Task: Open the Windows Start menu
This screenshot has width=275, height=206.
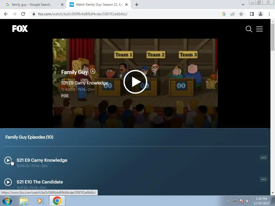Action: coord(7,201)
